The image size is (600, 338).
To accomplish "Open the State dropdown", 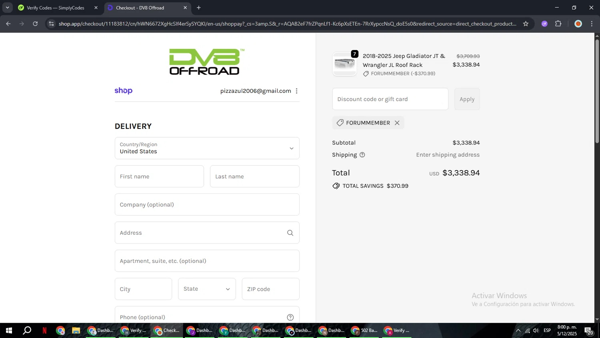I will (207, 289).
